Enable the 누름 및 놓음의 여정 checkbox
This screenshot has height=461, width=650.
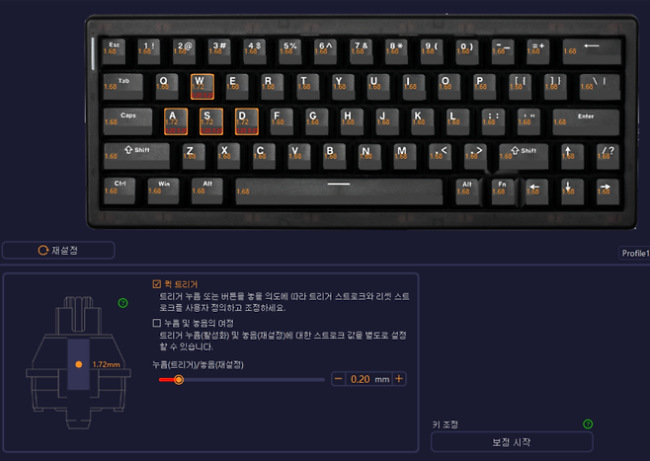[x=157, y=323]
